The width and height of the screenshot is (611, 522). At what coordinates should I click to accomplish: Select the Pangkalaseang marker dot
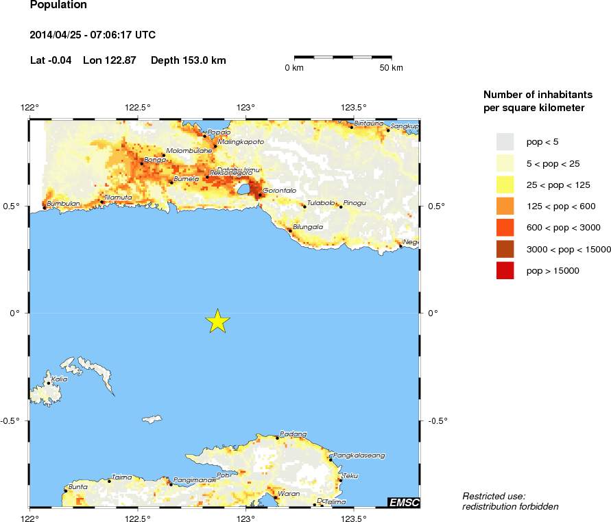point(331,460)
